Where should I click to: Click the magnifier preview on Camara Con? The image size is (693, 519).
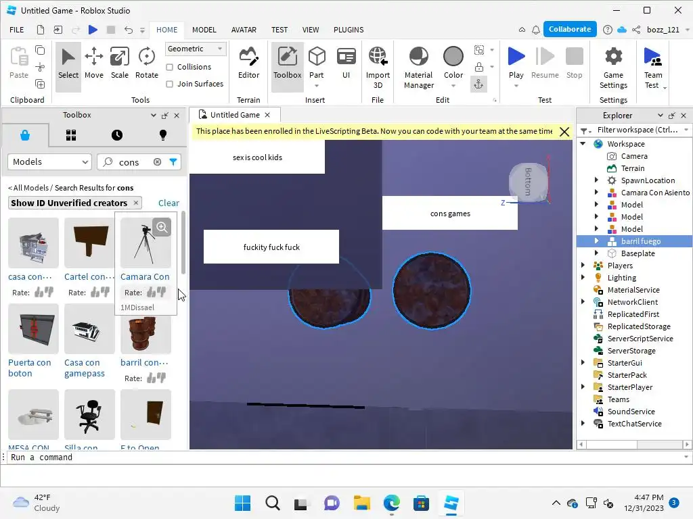pos(162,227)
